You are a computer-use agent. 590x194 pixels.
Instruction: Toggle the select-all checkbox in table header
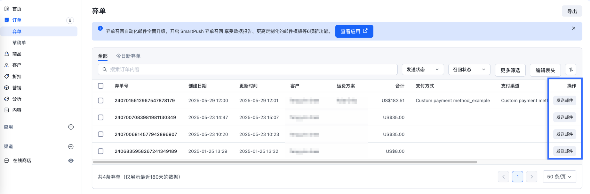101,86
